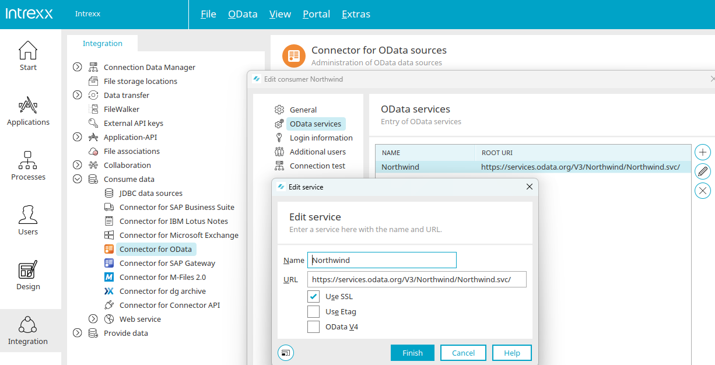Image resolution: width=715 pixels, height=365 pixels.
Task: Edit the selected OData service with pencil icon
Action: [x=703, y=171]
